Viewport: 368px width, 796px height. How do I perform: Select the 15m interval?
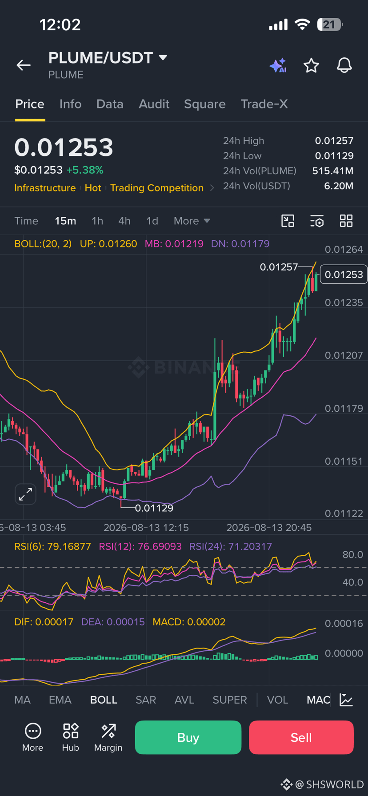(x=65, y=221)
